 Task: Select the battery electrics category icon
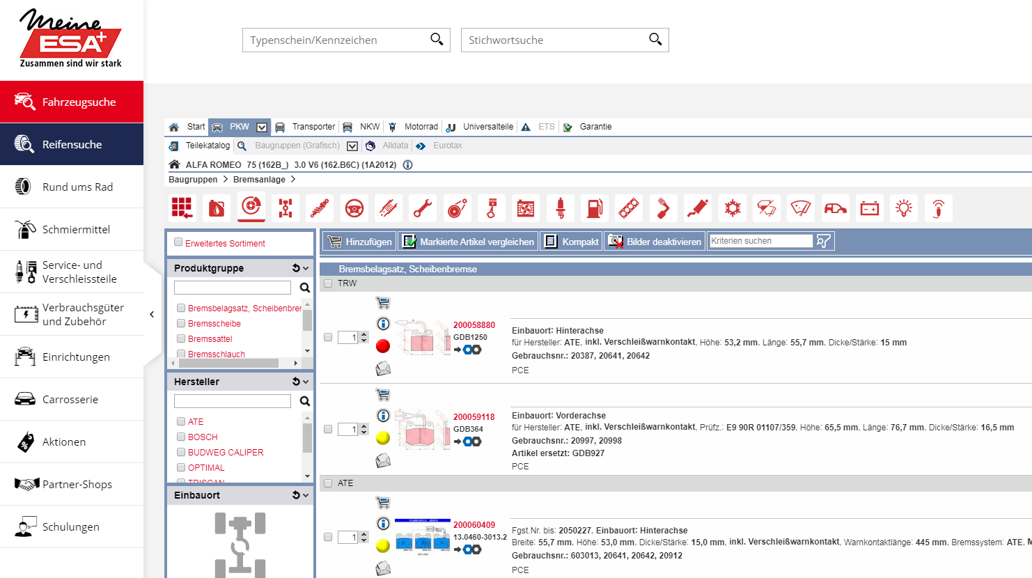point(870,208)
